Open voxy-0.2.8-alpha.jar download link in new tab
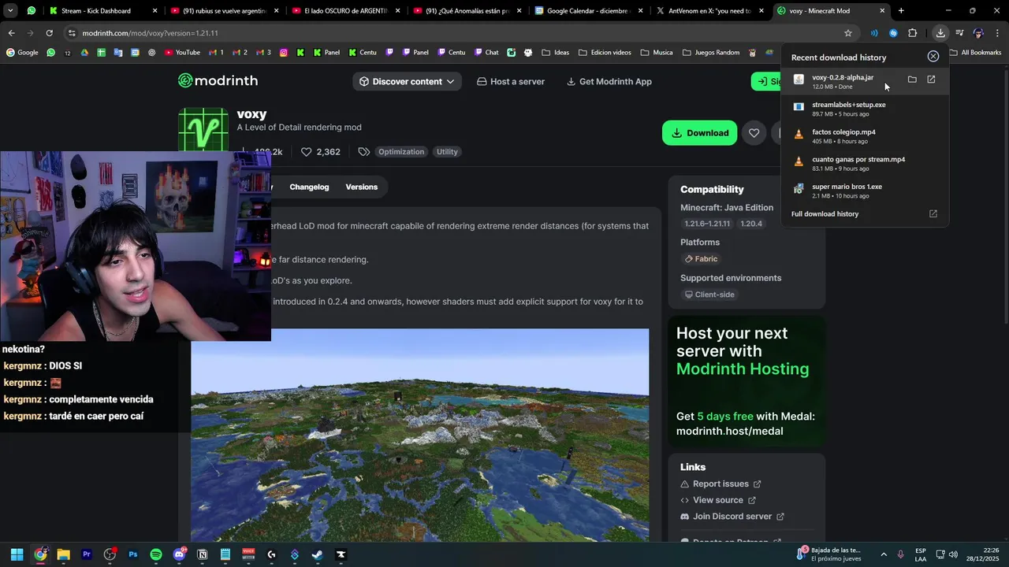Image resolution: width=1009 pixels, height=567 pixels. tap(931, 80)
